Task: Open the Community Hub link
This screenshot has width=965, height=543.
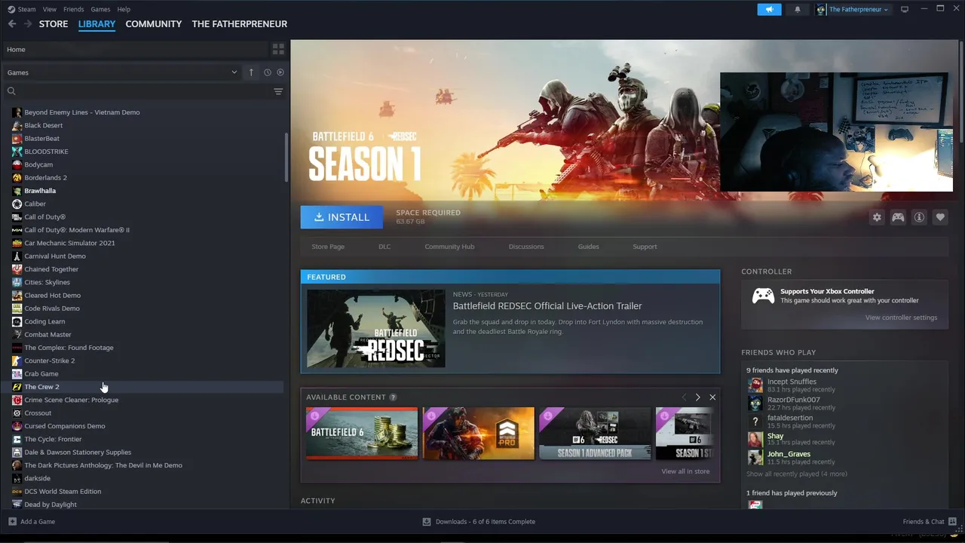Action: point(449,247)
